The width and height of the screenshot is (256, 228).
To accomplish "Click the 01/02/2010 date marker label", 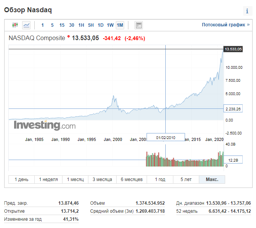I will point(165,137).
